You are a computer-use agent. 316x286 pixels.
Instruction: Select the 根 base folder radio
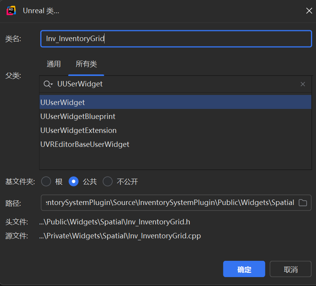(46, 181)
